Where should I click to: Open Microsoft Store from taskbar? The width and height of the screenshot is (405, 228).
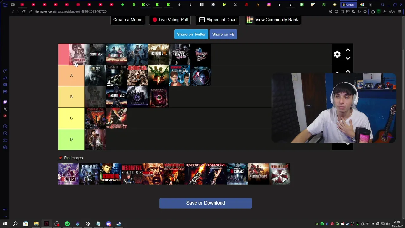point(26,224)
